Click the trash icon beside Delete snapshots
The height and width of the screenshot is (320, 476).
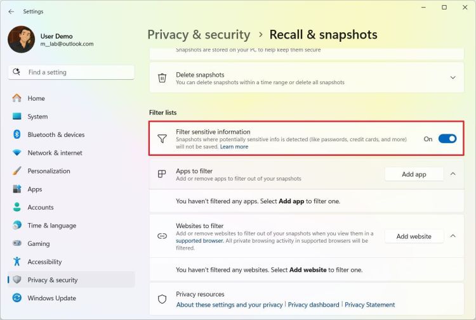click(x=162, y=78)
